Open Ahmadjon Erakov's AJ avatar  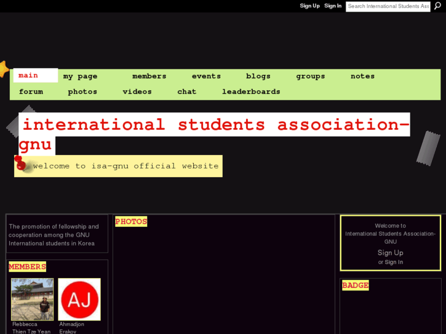point(79,299)
